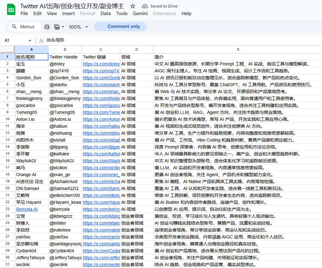
Task: Select column B header
Action: pos(65,49)
